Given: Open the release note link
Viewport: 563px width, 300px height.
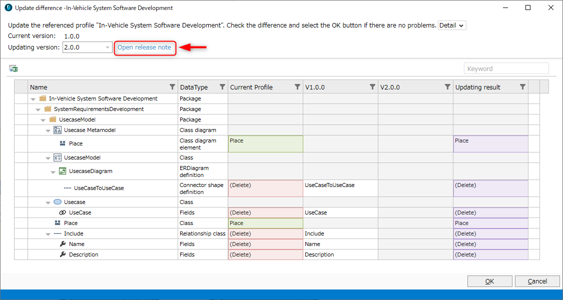Looking at the screenshot, I should [144, 47].
